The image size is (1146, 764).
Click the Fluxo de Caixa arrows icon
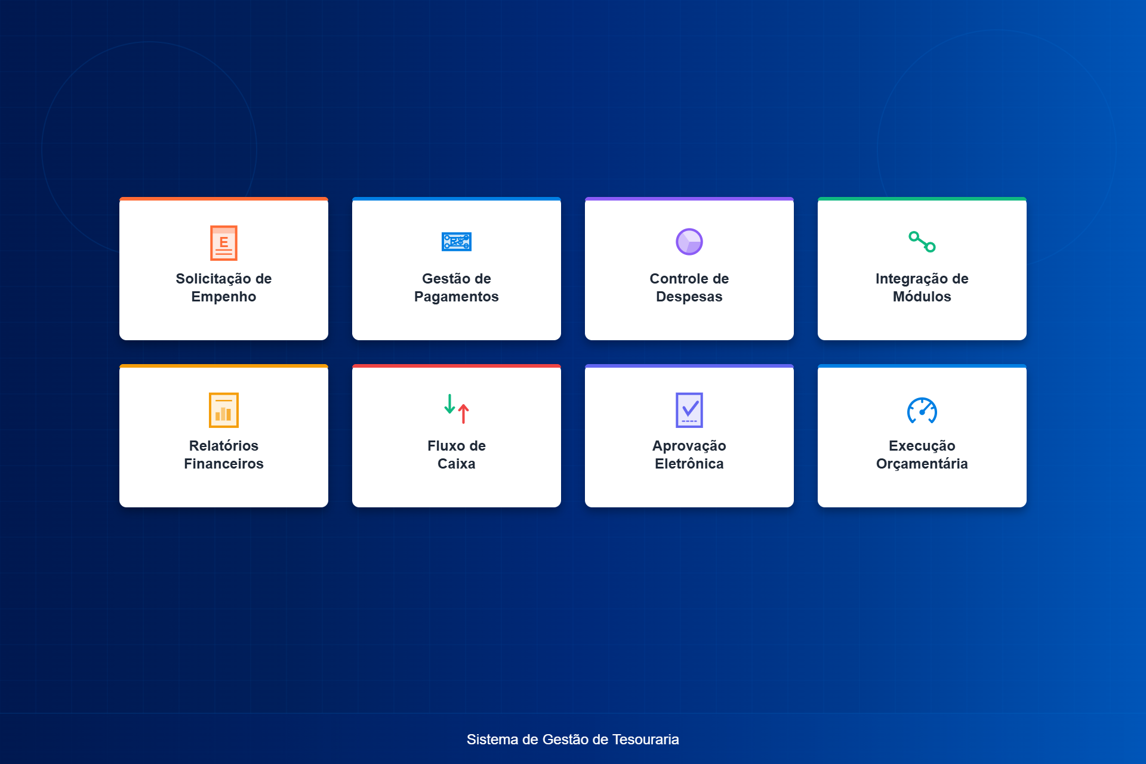point(457,409)
